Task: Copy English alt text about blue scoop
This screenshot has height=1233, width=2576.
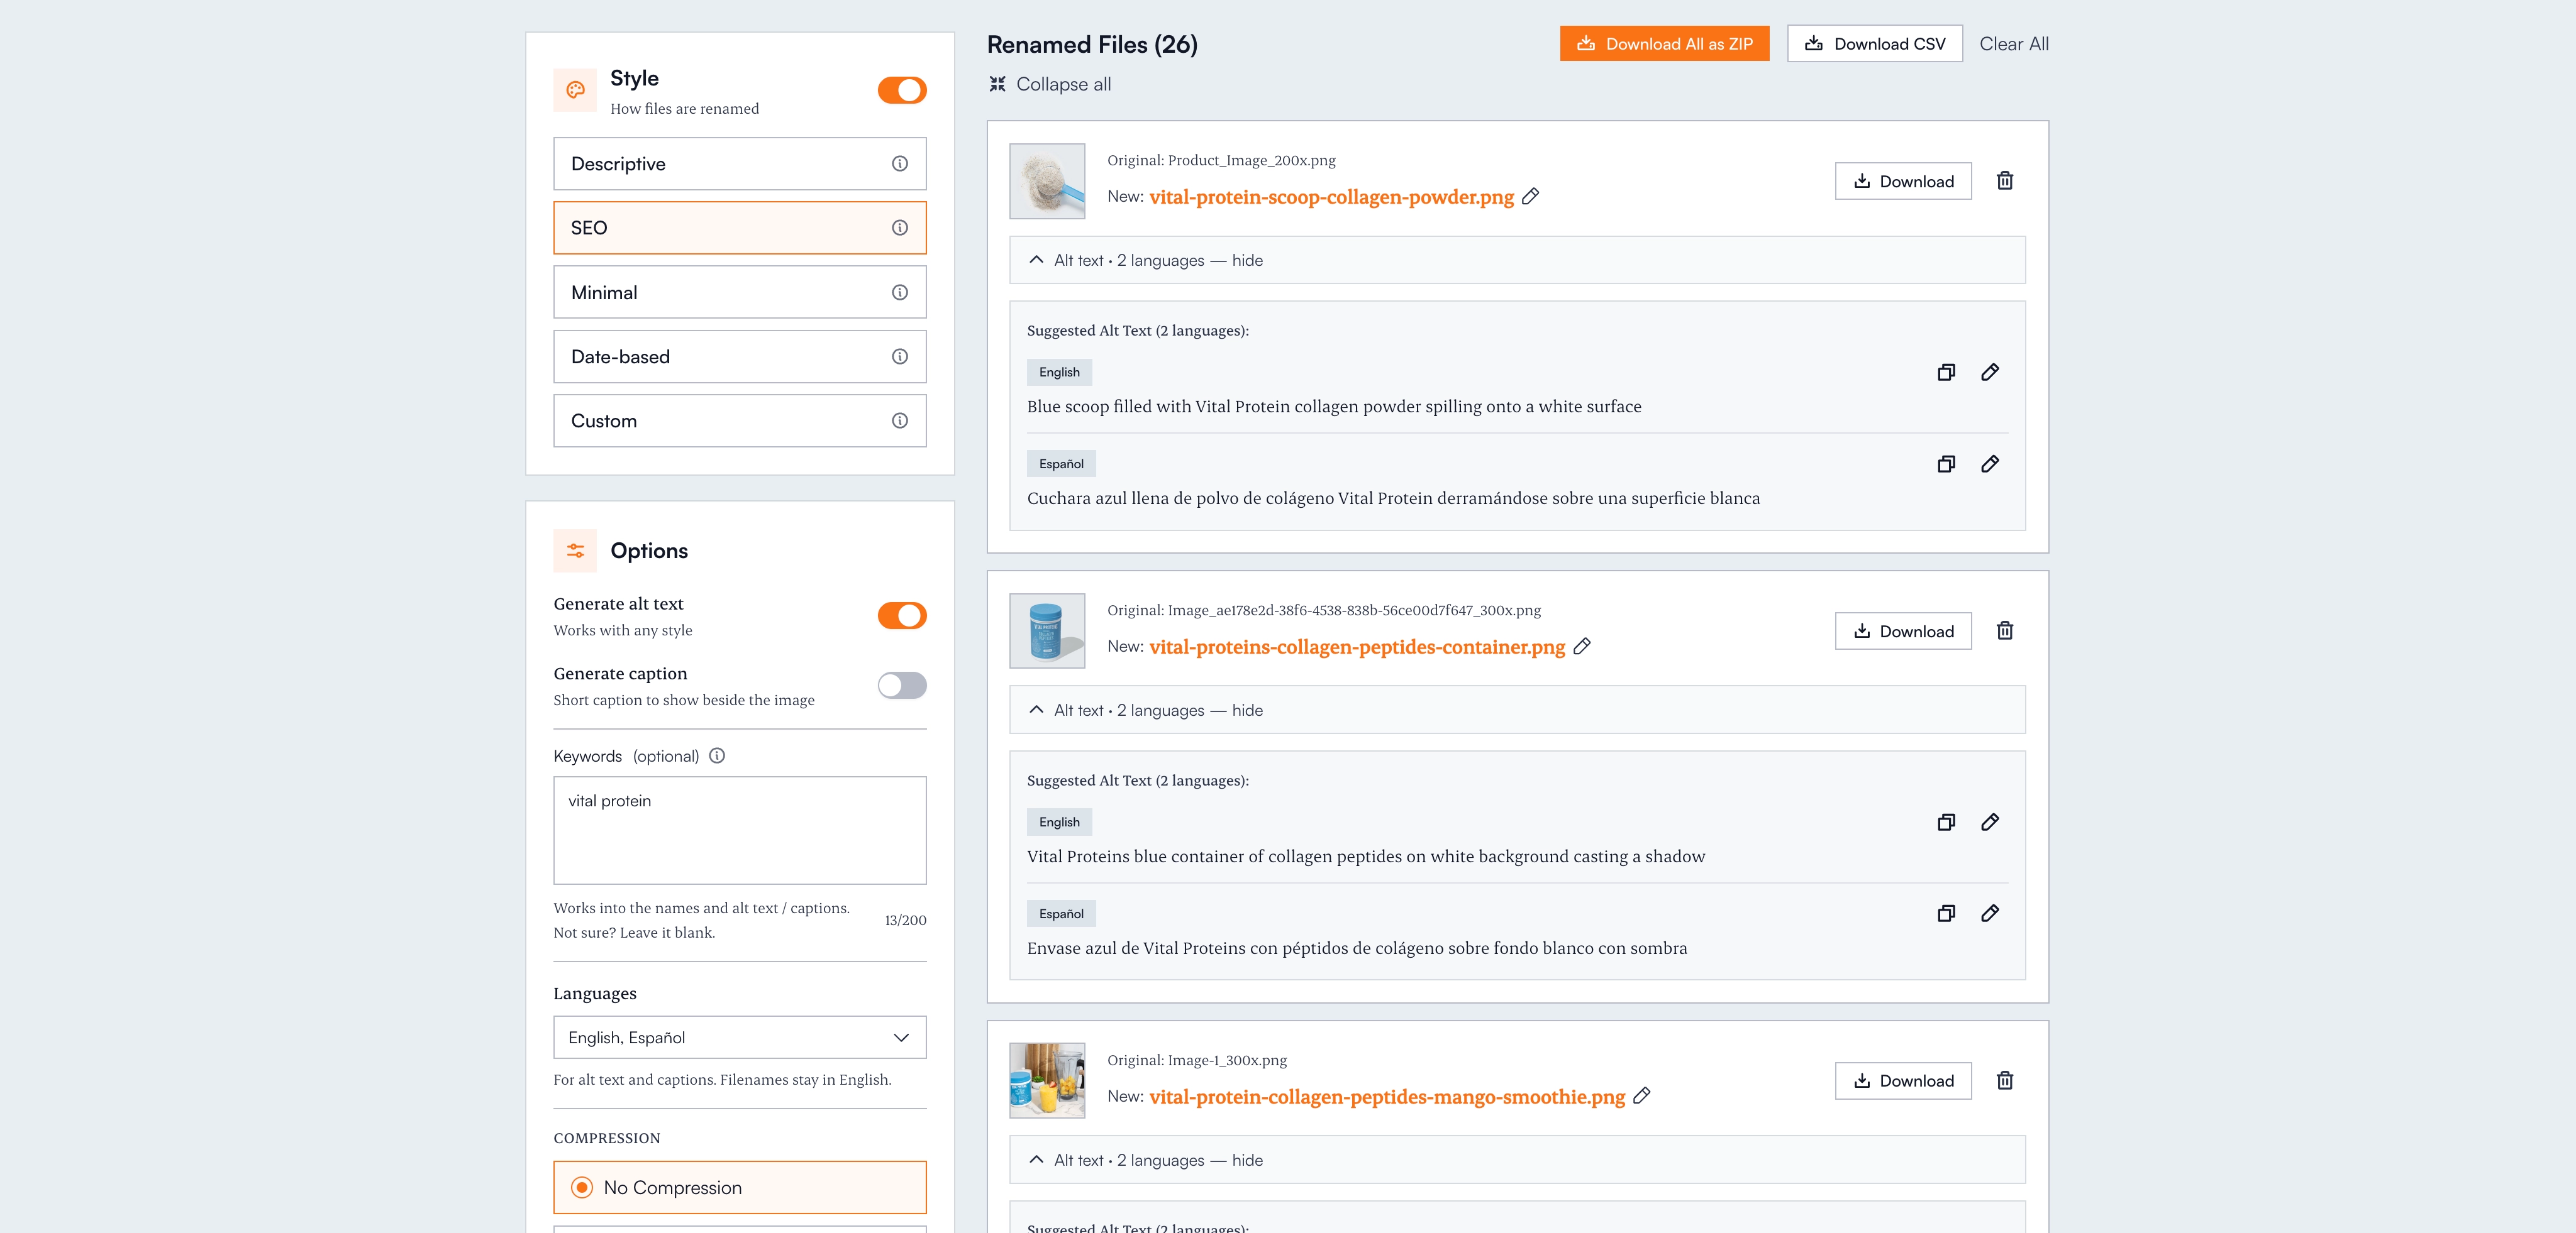Action: pos(1946,371)
